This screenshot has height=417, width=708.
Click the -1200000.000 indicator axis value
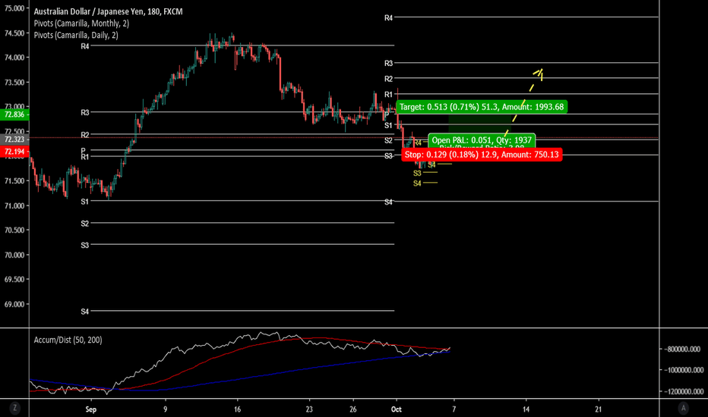(x=682, y=391)
